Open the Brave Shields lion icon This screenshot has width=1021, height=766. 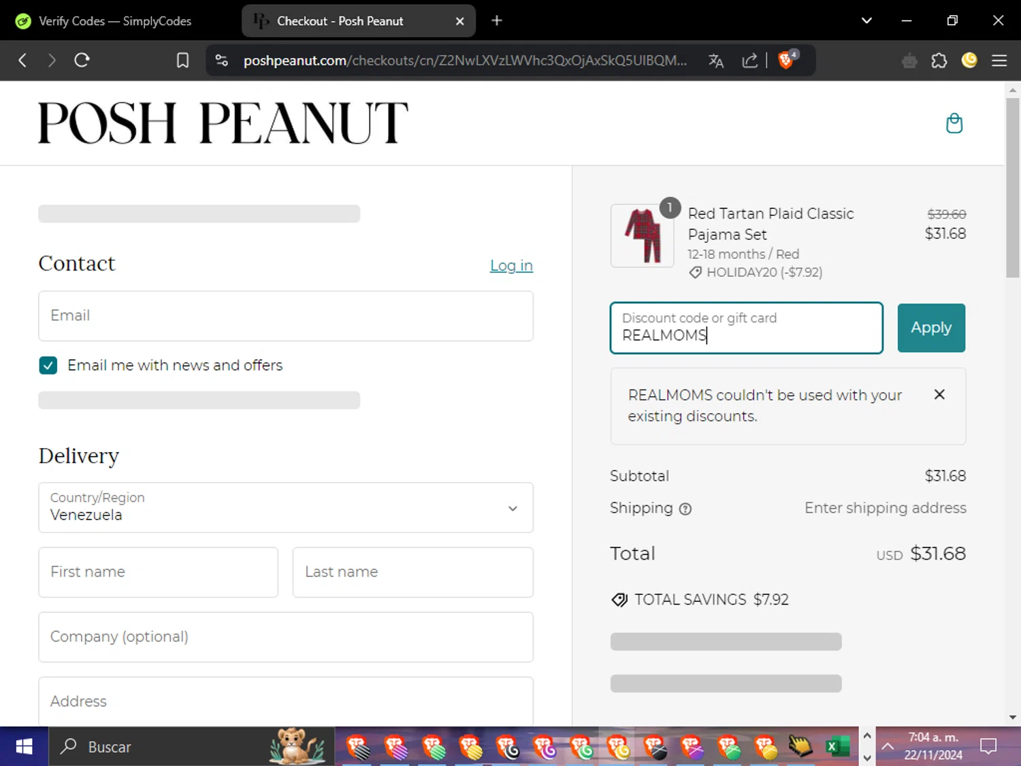point(787,60)
